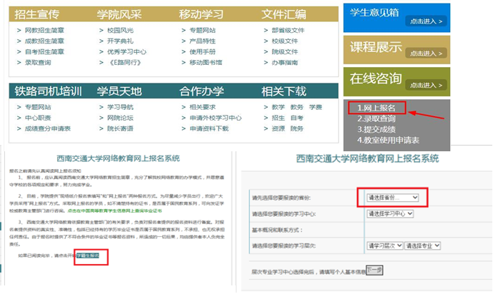Screen dimensions: 493x294
Task: Open 中心职责 link
Action: click(38, 118)
